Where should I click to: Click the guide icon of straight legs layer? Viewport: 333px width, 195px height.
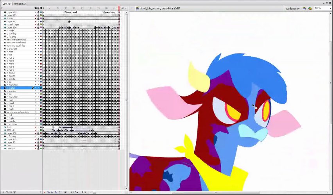(x=5, y=25)
